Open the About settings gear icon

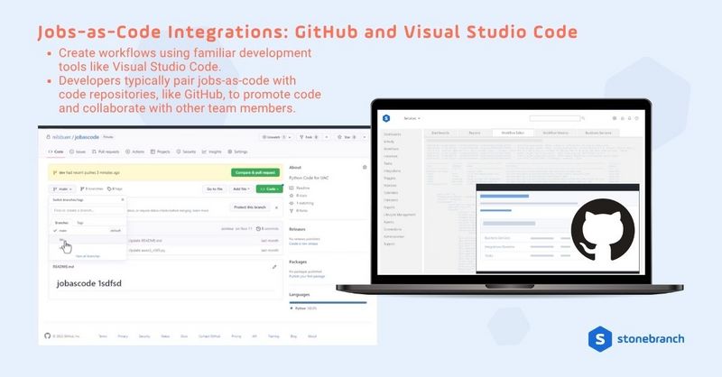(365, 167)
